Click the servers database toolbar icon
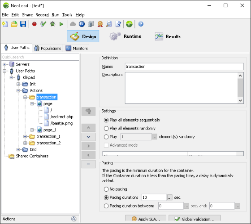Screen dimensions: 251x224 [x=91, y=24]
